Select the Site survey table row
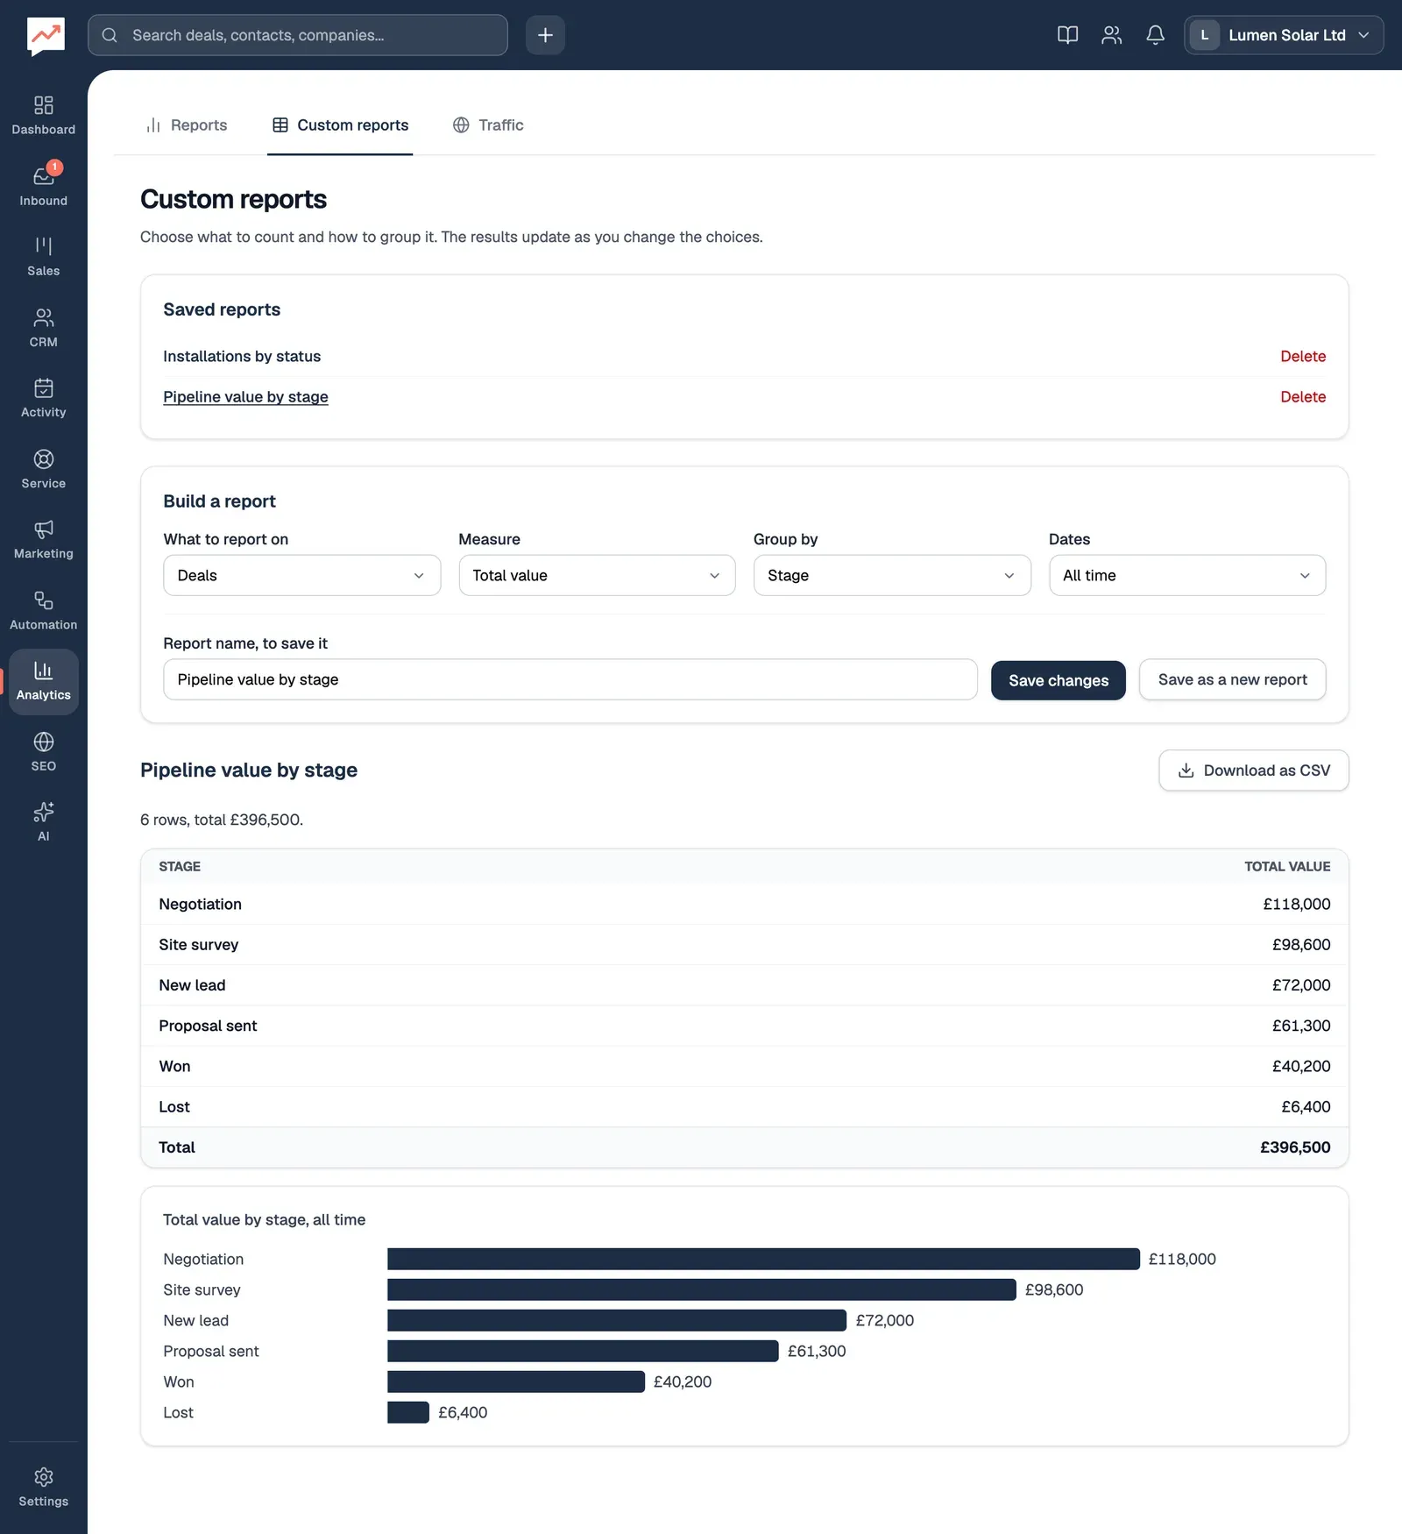This screenshot has height=1534, width=1402. point(744,945)
